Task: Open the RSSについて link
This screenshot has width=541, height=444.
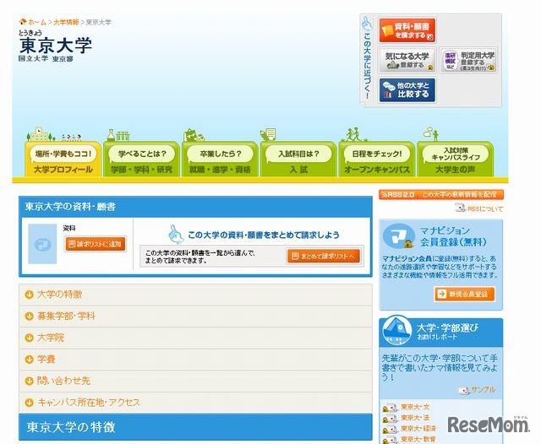Action: pos(485,208)
